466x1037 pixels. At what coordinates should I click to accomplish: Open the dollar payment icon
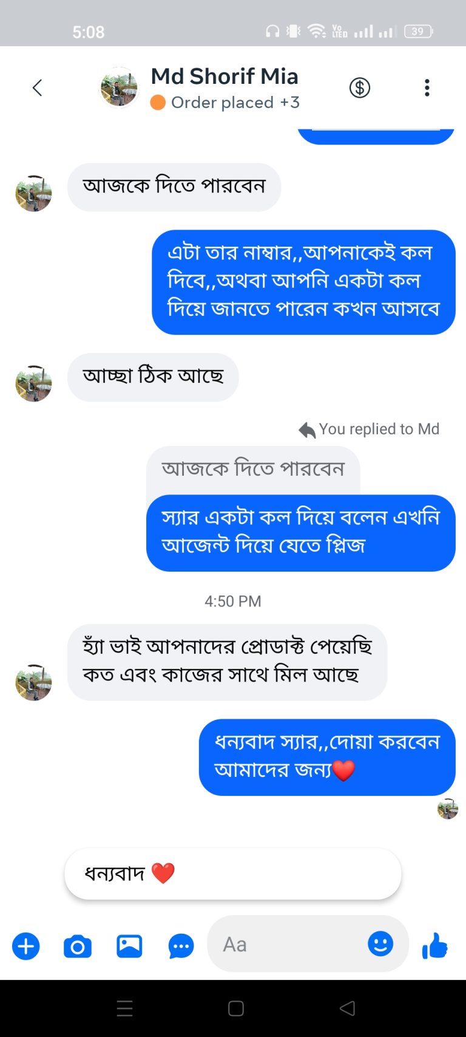coord(360,88)
